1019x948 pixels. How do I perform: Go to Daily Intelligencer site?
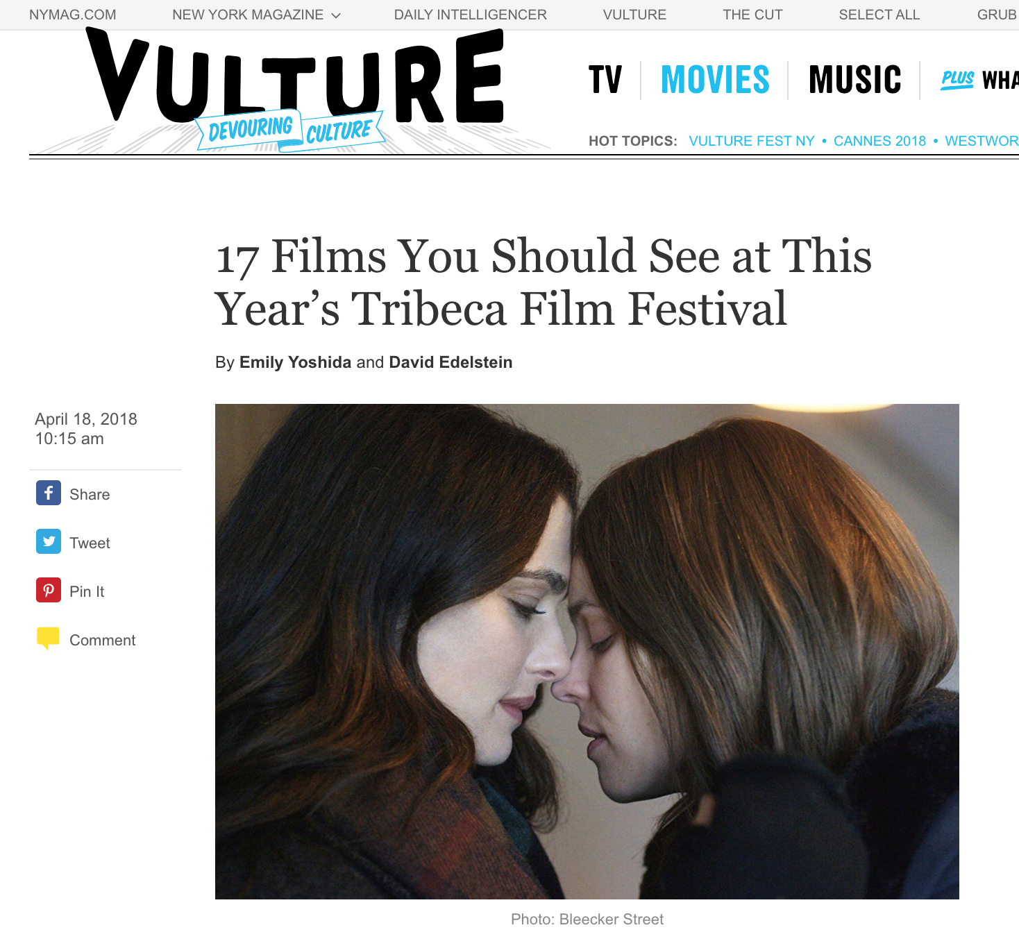(471, 15)
